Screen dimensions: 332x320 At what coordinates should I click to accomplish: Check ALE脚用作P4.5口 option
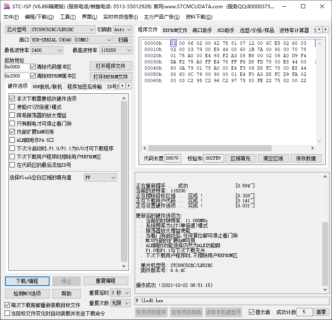[x=12, y=140]
